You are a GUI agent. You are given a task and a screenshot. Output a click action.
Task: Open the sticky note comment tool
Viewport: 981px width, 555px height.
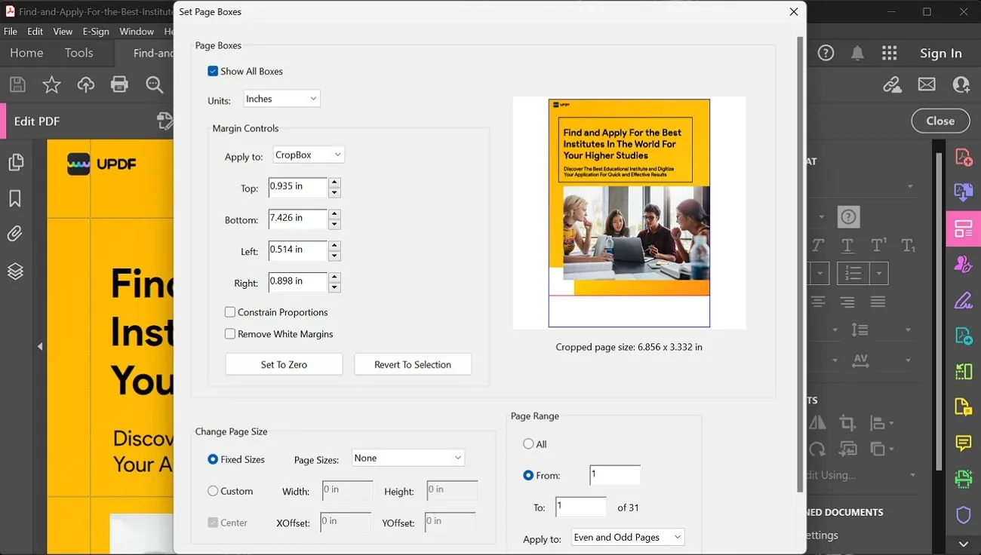pyautogui.click(x=963, y=444)
